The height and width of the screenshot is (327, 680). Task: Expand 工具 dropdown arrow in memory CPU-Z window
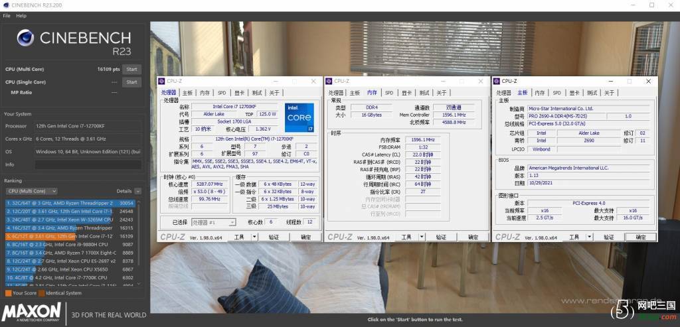click(422, 237)
